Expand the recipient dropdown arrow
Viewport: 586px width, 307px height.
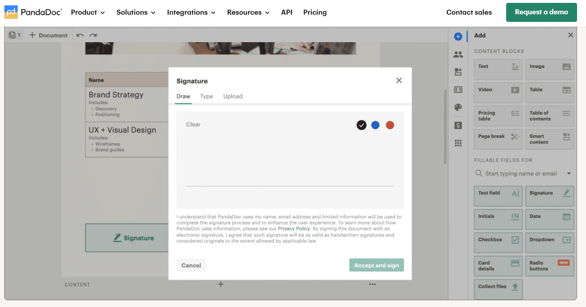tap(569, 173)
